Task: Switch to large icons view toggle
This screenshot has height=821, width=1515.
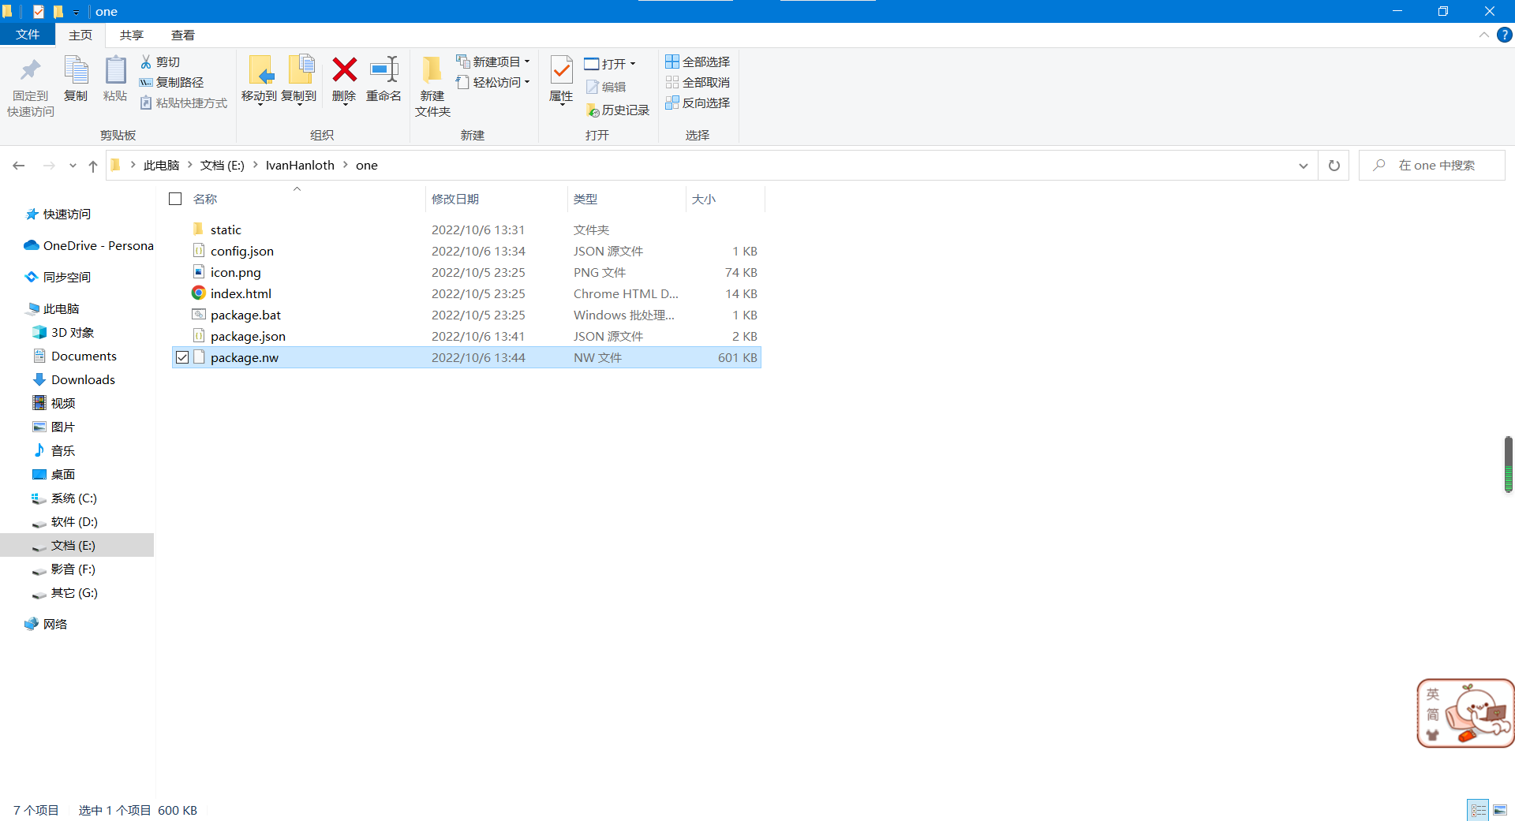Action: click(1500, 810)
